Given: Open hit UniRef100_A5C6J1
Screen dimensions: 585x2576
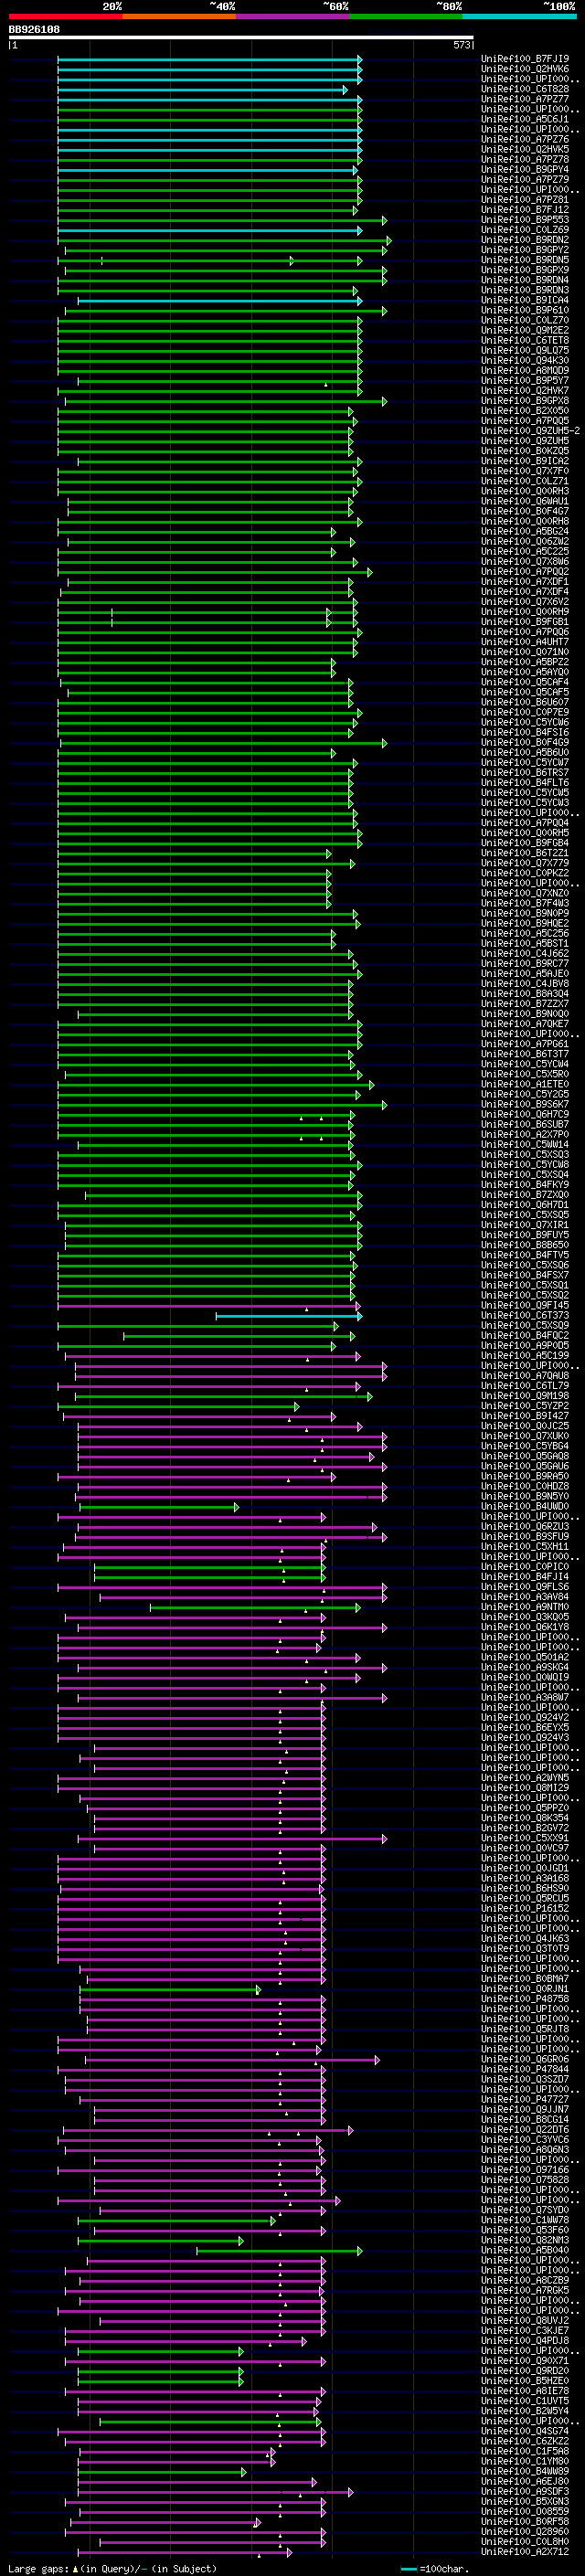Looking at the screenshot, I should pos(525,119).
